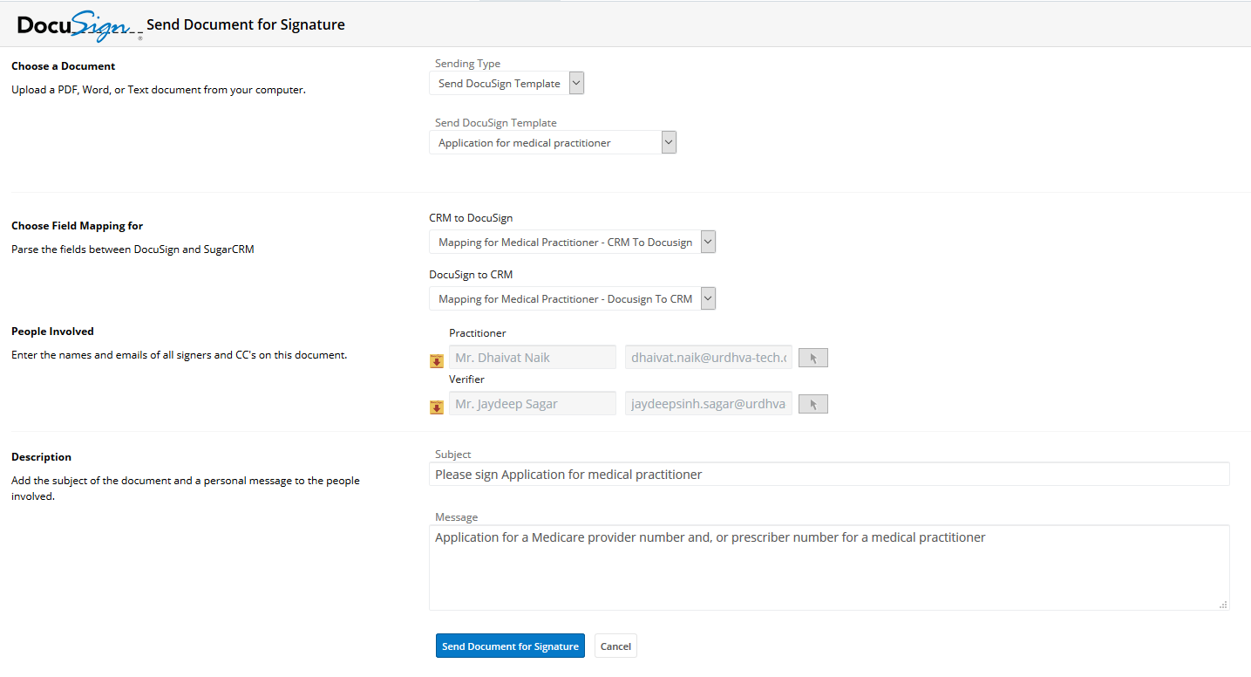Focus the Verifier name field

[533, 404]
